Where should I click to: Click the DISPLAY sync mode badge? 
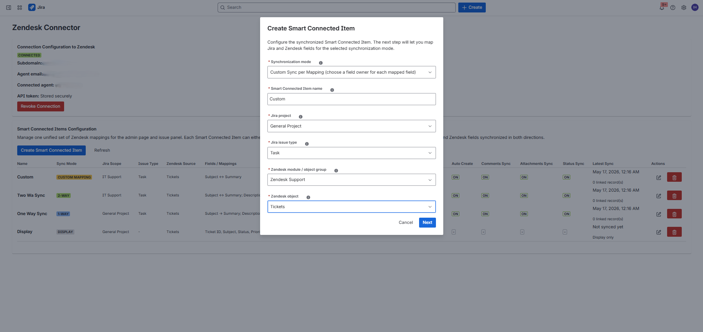(x=65, y=232)
